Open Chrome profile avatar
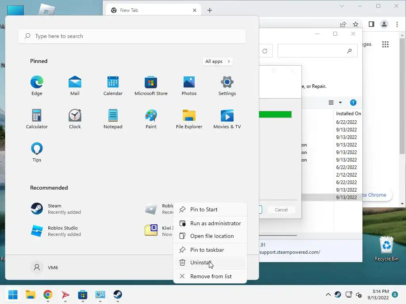 pyautogui.click(x=384, y=24)
